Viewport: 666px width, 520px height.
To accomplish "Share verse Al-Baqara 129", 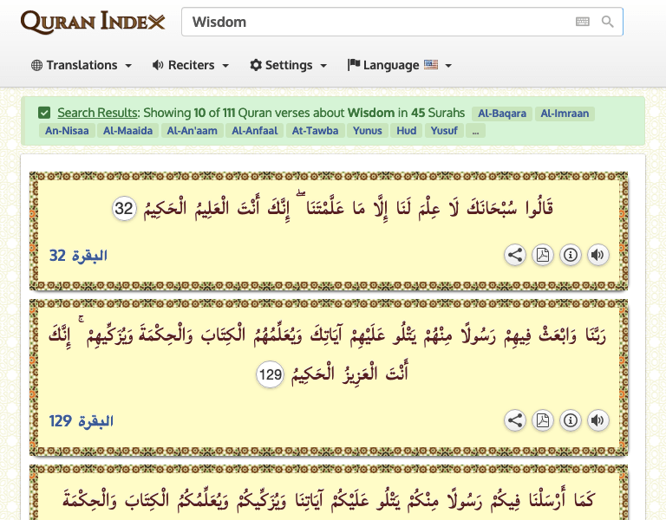I will pyautogui.click(x=515, y=420).
